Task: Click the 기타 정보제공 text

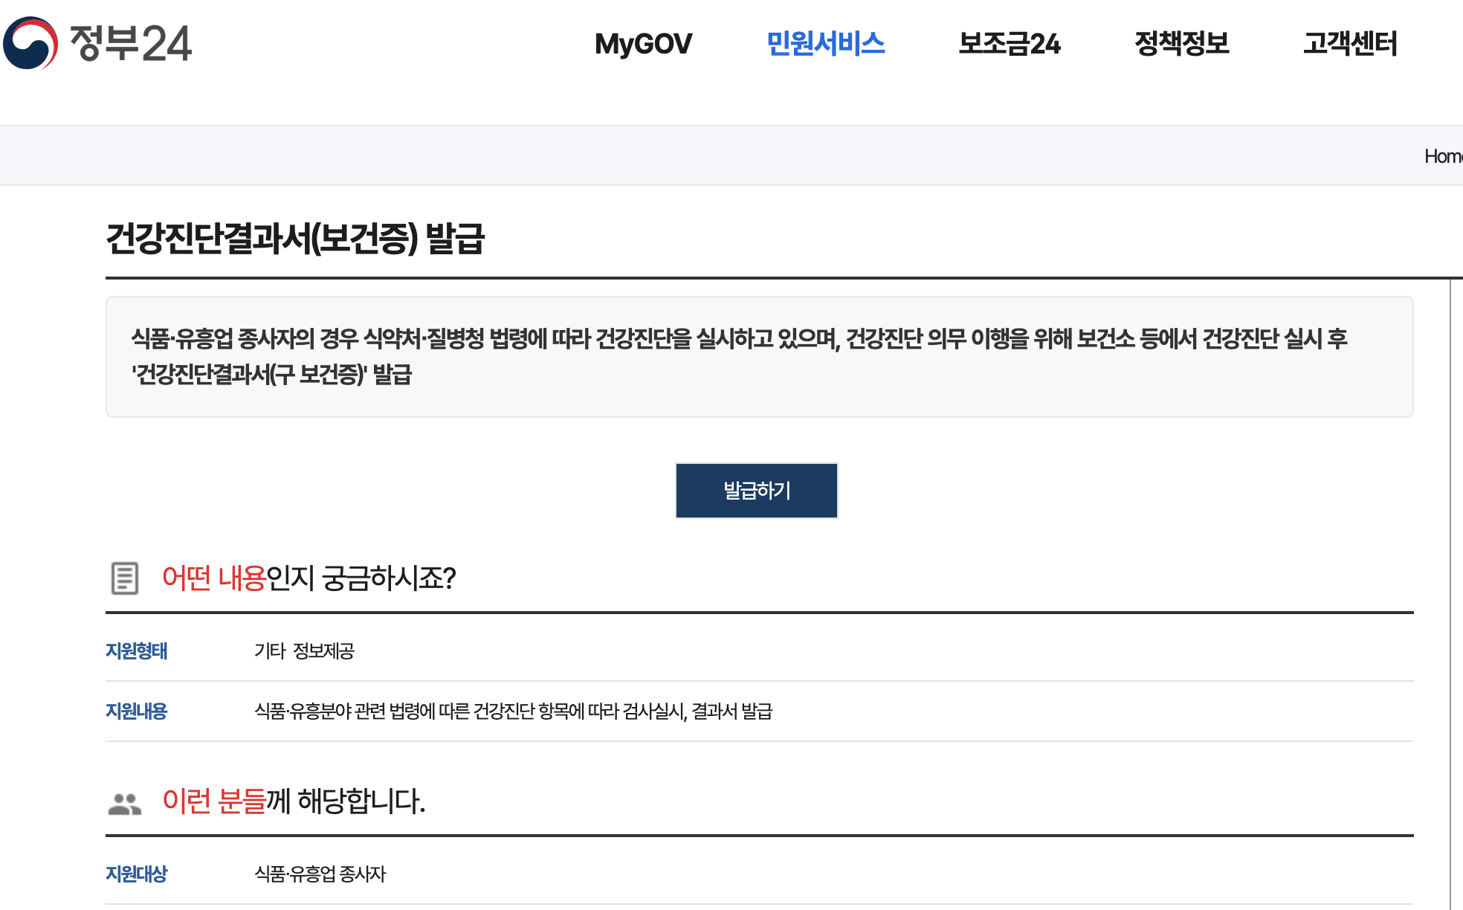Action: tap(304, 651)
